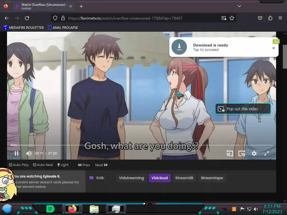Viewport: 287px width, 215px height.
Task: Skip video forward 10 seconds
Action: pyautogui.click(x=242, y=153)
